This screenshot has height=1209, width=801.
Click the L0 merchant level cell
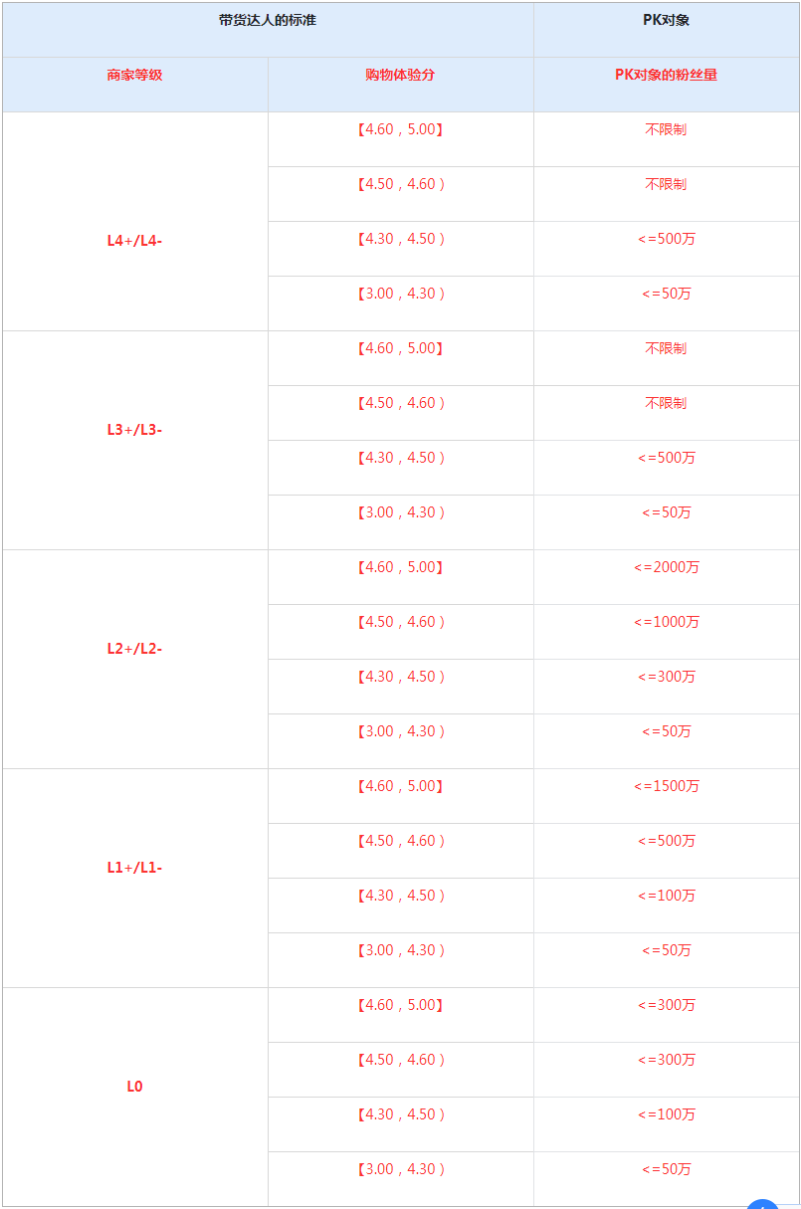point(134,1087)
